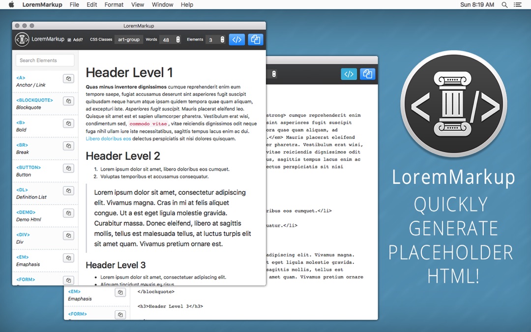Copy the <EM> element in back window

120,292
